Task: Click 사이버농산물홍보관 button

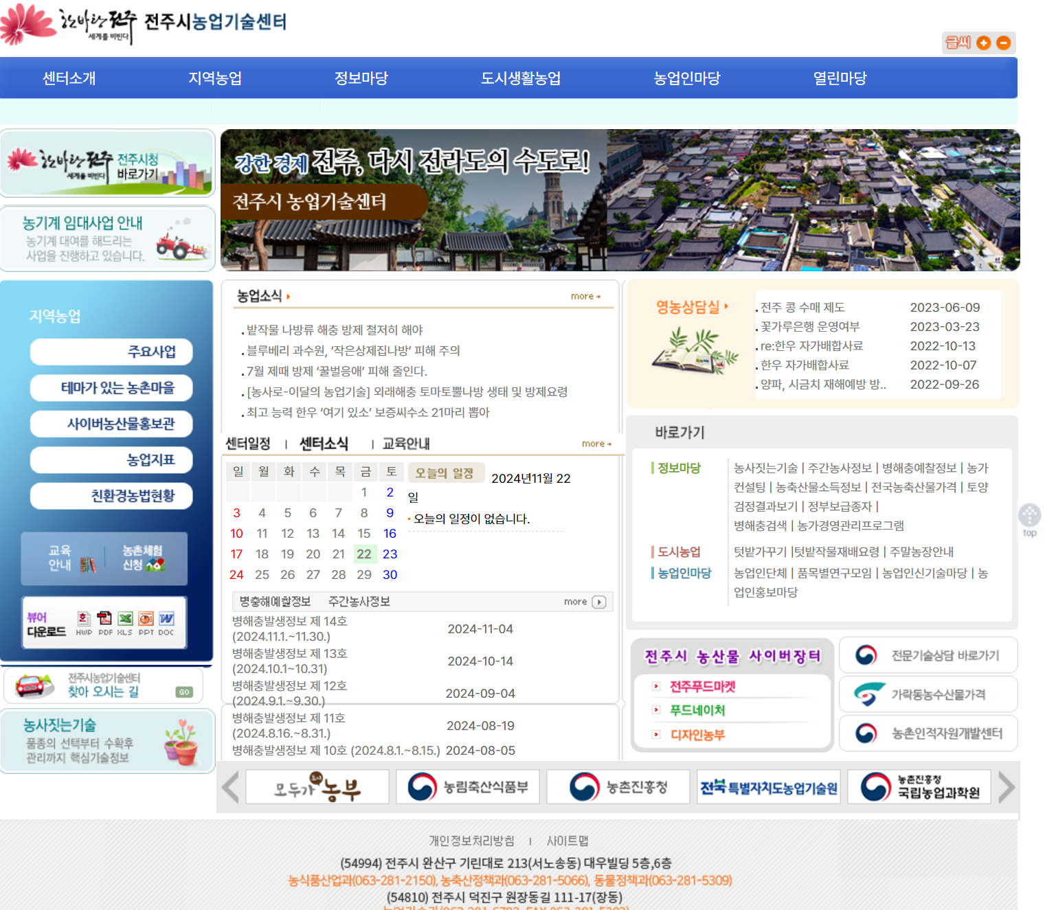Action: click(x=111, y=424)
